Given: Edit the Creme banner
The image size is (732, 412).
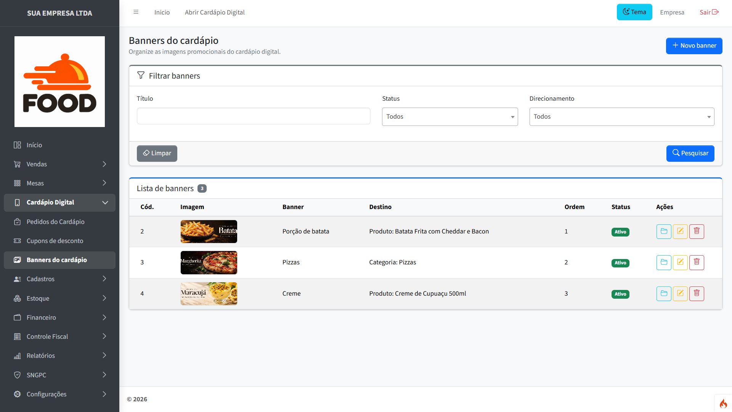Looking at the screenshot, I should click(680, 294).
